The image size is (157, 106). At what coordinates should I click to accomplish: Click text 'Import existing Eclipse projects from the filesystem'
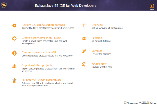47,69
